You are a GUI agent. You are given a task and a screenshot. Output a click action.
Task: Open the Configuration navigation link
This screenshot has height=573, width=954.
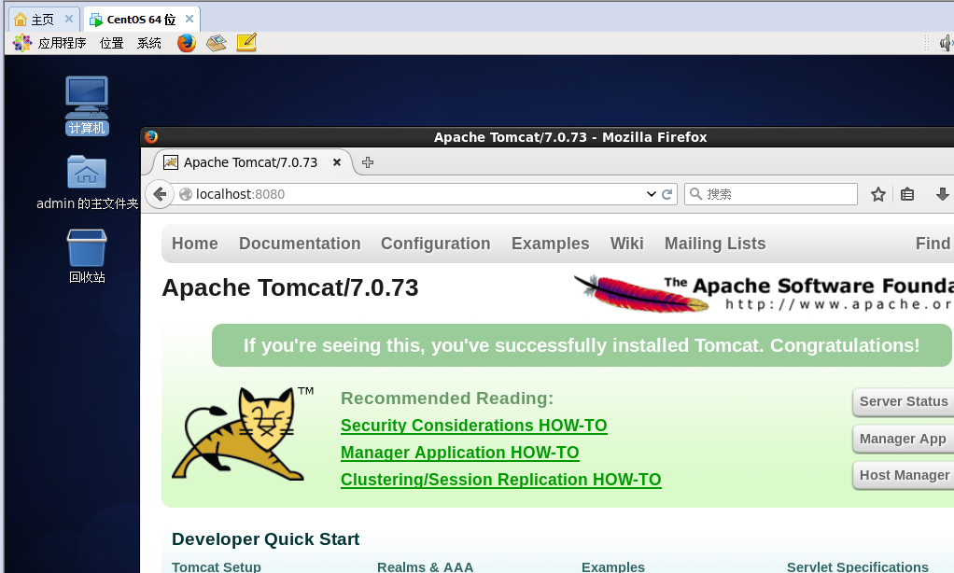click(x=436, y=244)
